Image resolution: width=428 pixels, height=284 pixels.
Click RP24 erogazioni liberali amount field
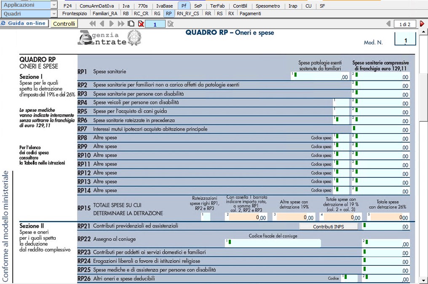[386, 261]
